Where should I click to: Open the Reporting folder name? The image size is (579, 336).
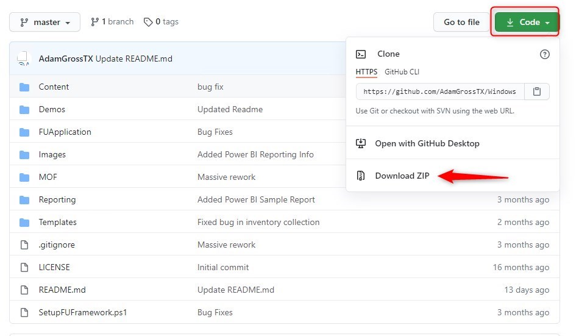click(57, 199)
